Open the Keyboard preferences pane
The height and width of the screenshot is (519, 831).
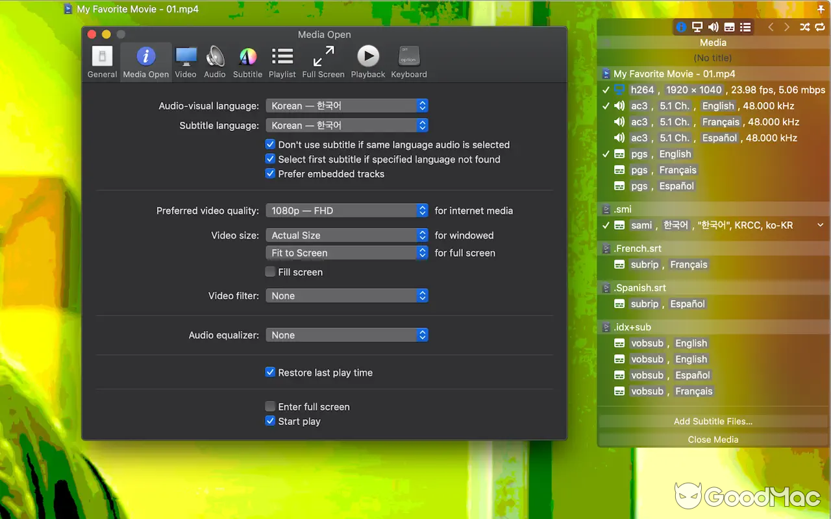[408, 60]
